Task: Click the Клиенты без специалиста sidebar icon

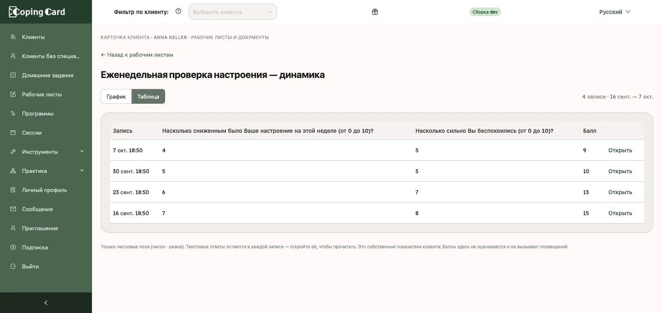Action: click(13, 56)
